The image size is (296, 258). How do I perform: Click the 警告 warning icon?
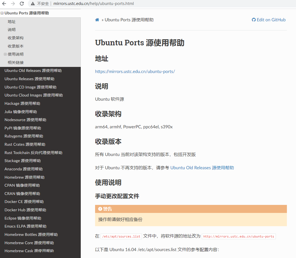click(100, 209)
